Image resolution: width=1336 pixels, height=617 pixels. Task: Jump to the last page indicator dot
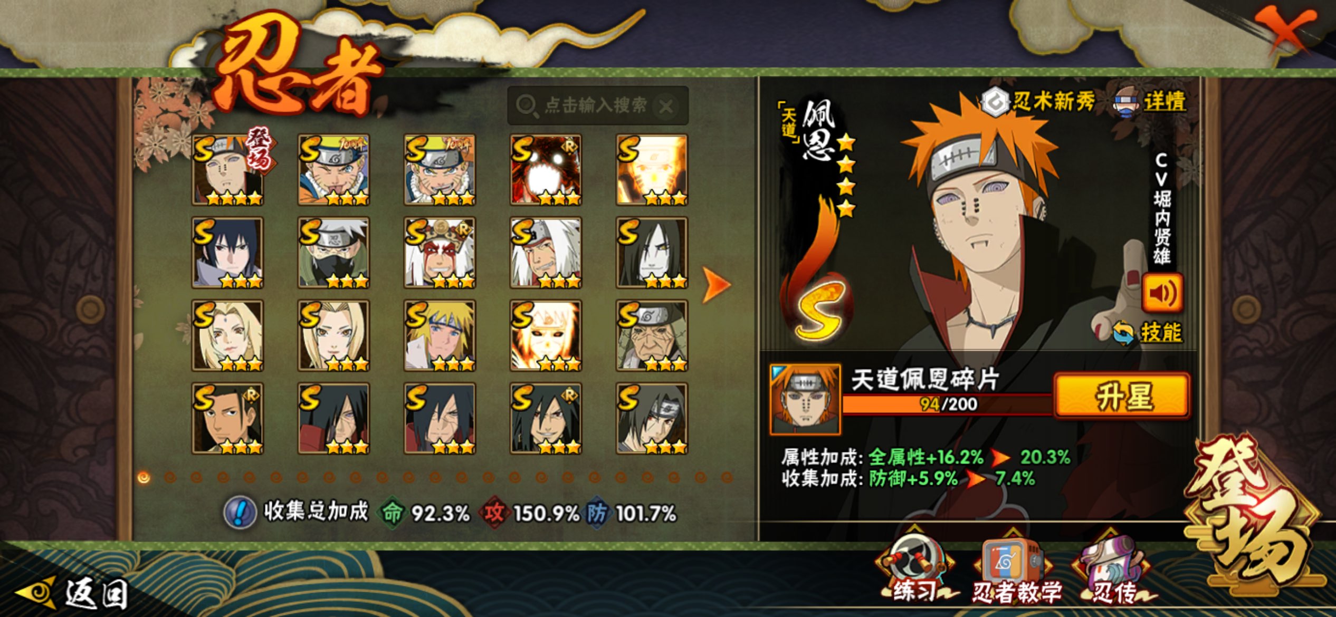click(727, 478)
